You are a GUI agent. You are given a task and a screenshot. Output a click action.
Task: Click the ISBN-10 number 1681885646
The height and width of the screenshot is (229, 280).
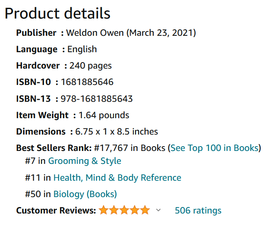[x=87, y=82]
